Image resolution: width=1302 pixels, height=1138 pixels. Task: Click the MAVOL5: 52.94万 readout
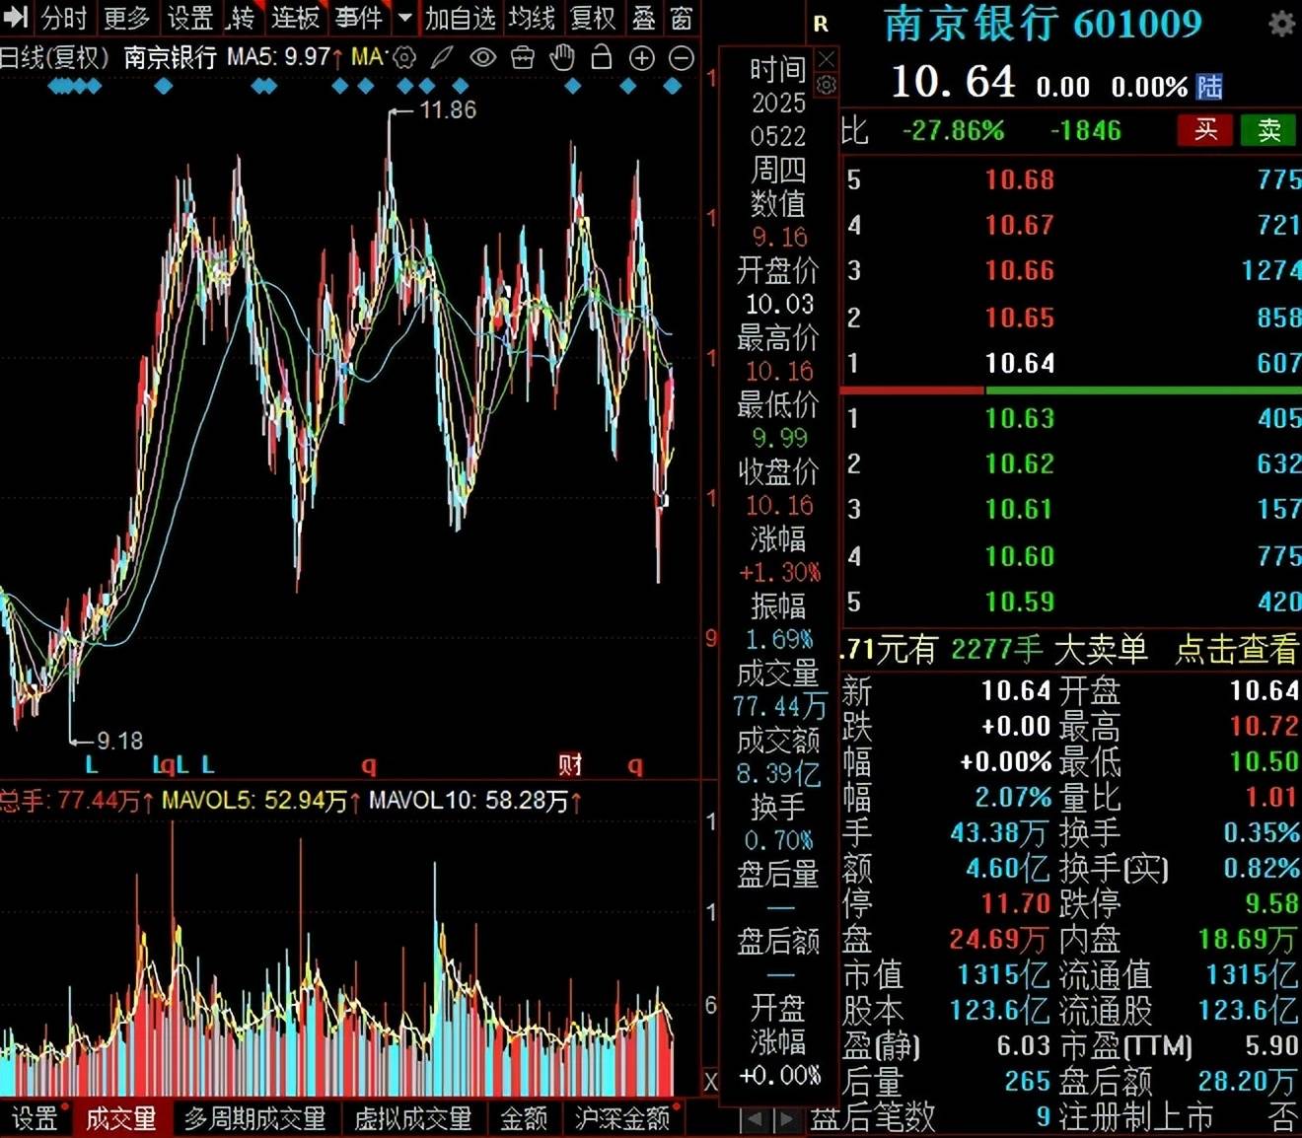point(260,800)
